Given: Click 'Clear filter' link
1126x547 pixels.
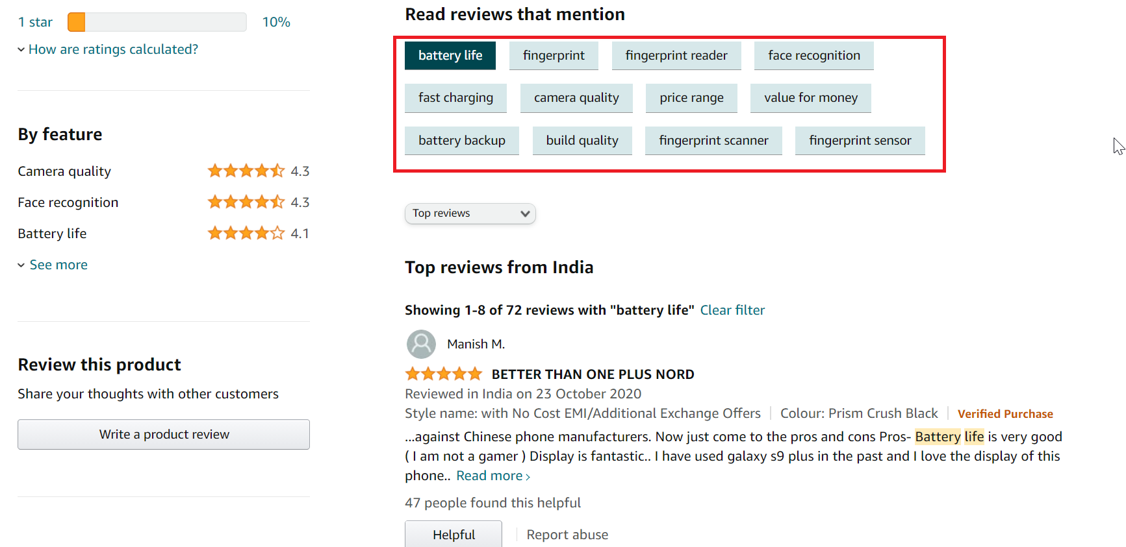Looking at the screenshot, I should coord(732,310).
